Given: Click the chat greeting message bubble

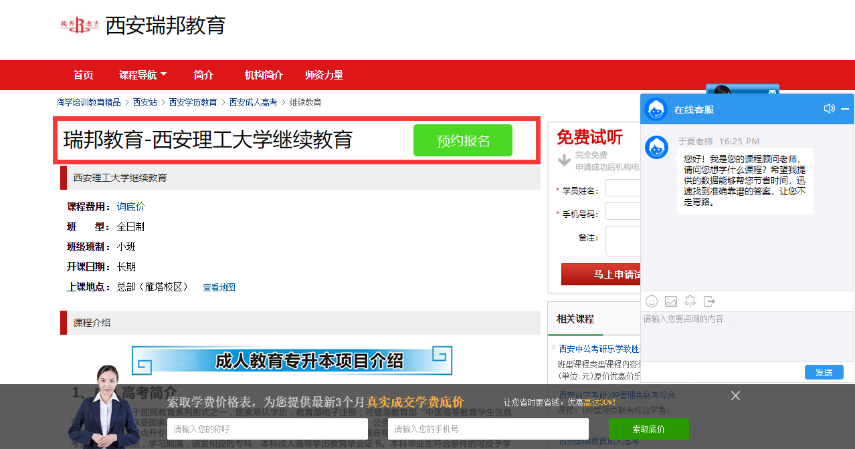Looking at the screenshot, I should 745,180.
